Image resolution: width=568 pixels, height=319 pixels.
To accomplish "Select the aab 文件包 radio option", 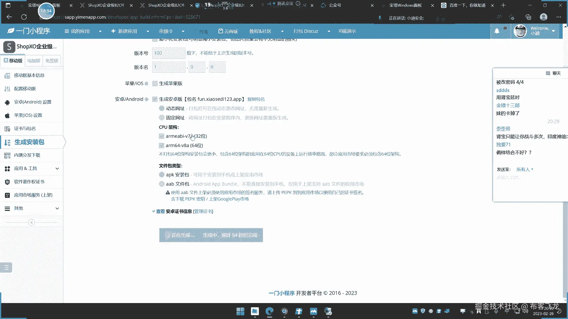I will pos(162,184).
